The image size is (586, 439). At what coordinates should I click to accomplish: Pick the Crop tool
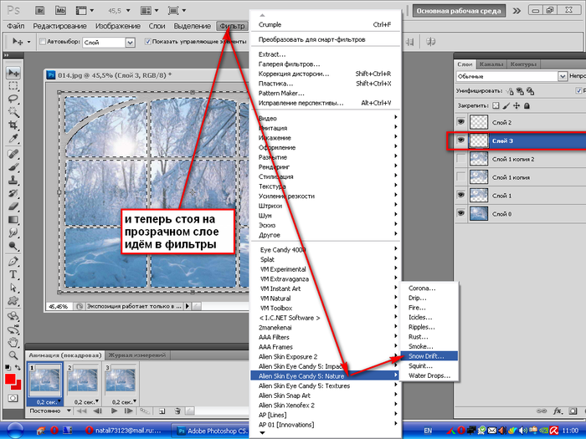pos(13,126)
